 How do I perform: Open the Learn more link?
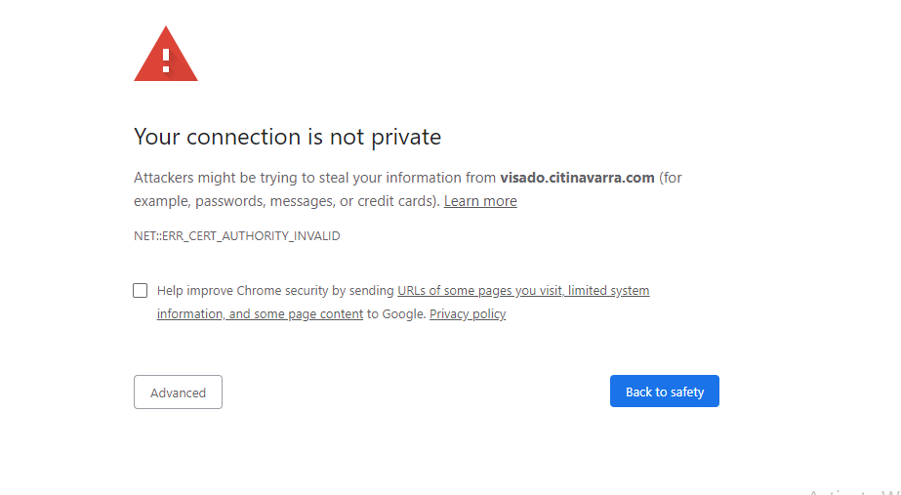(480, 201)
